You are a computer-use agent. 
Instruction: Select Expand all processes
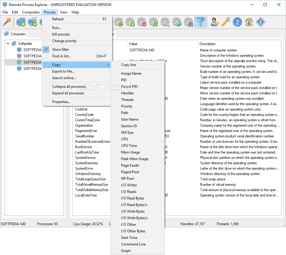coord(77,93)
